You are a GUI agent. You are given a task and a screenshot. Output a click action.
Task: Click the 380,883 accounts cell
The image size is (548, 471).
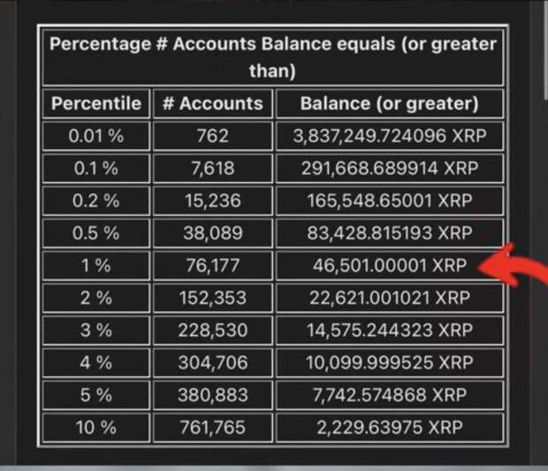pos(212,395)
